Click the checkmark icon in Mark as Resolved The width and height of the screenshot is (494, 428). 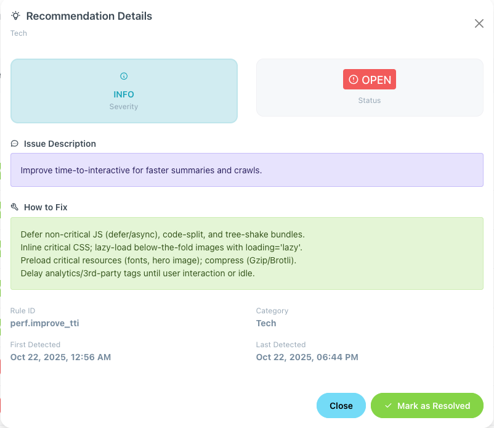click(x=388, y=406)
